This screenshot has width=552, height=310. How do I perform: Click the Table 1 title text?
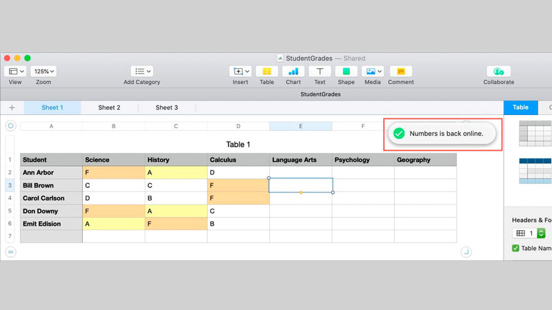point(238,145)
